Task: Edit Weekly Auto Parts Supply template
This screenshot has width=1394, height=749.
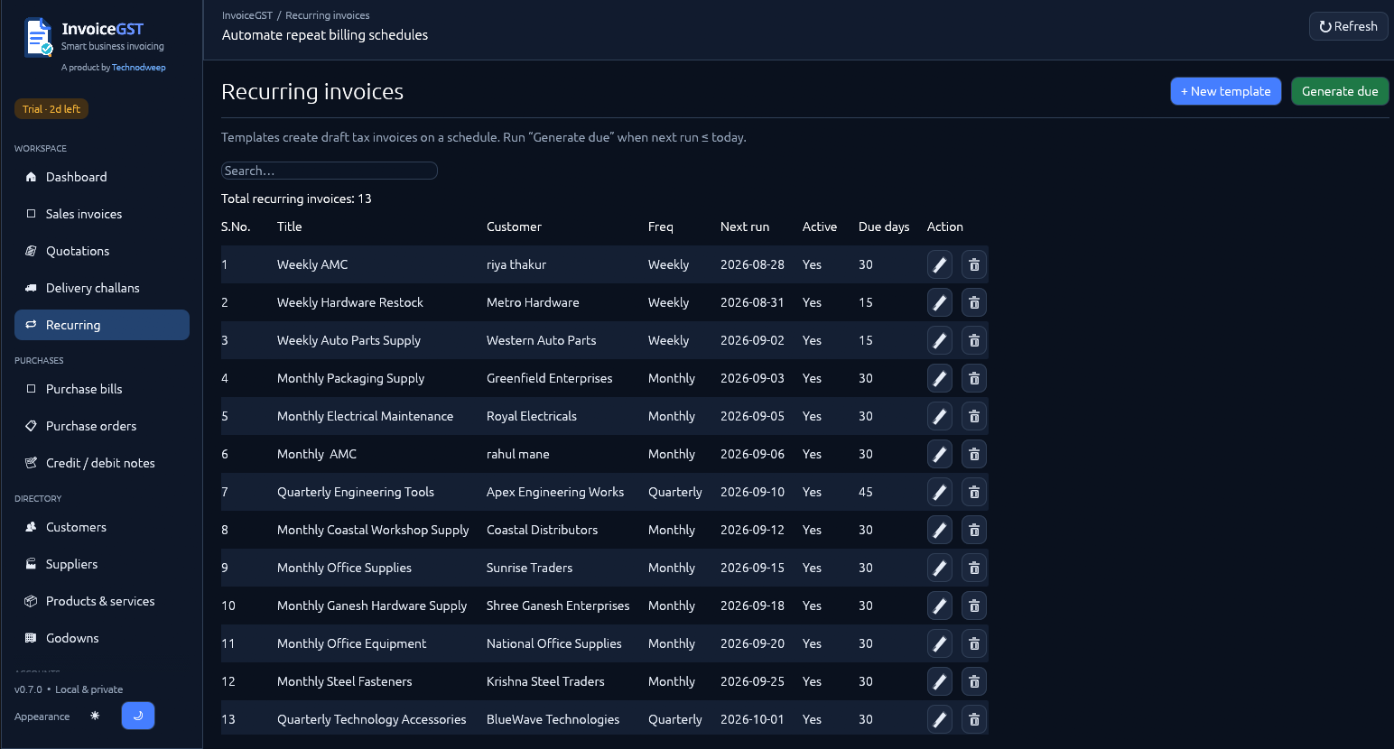Action: pyautogui.click(x=940, y=340)
